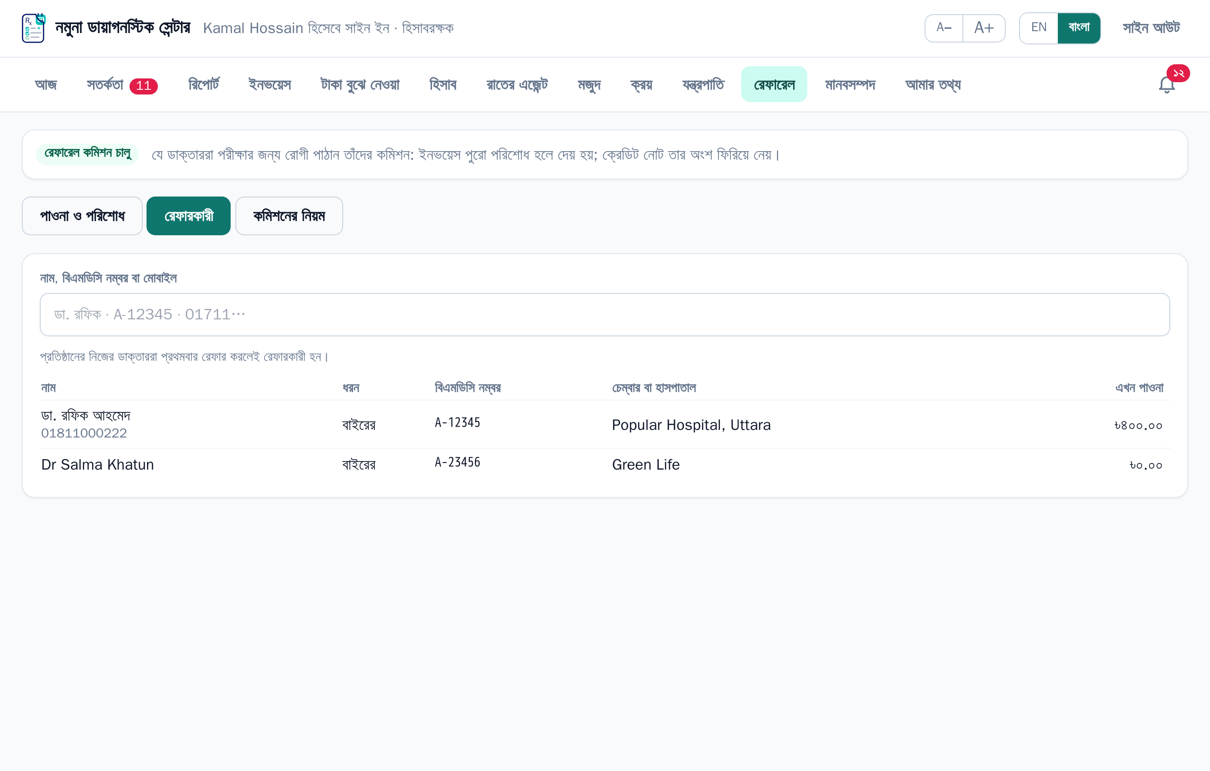Select the active রেফারেল tab
This screenshot has height=771, width=1210.
(x=774, y=85)
